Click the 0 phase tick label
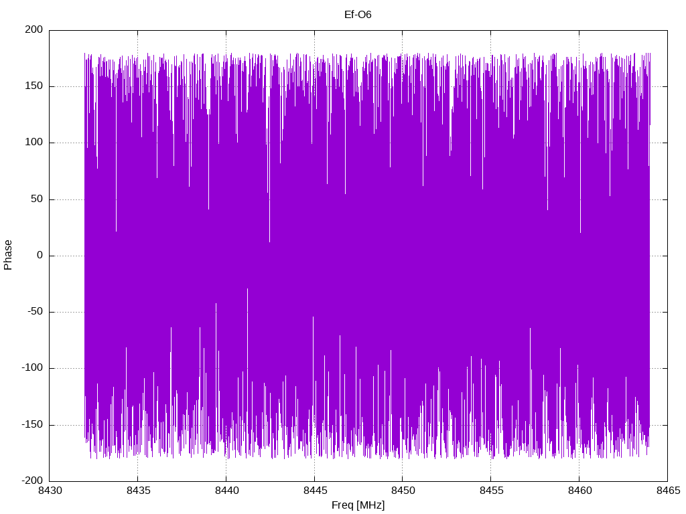 40,255
